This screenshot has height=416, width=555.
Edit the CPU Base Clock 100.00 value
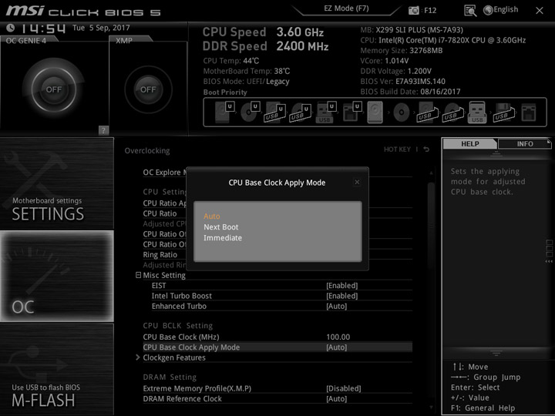[338, 337]
